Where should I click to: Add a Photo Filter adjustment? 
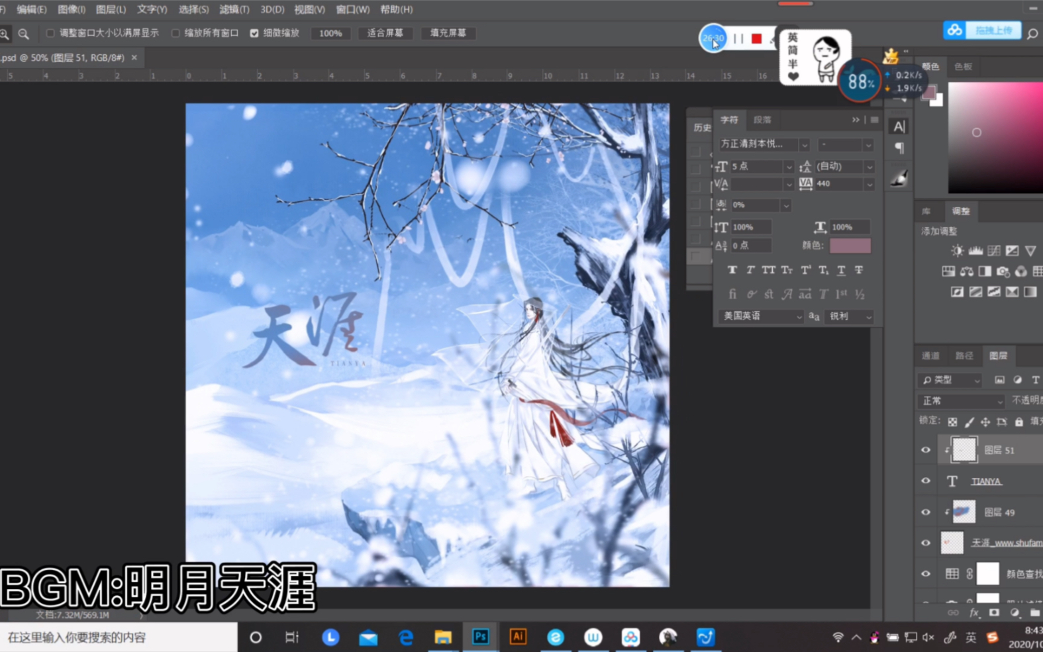pos(1003,271)
